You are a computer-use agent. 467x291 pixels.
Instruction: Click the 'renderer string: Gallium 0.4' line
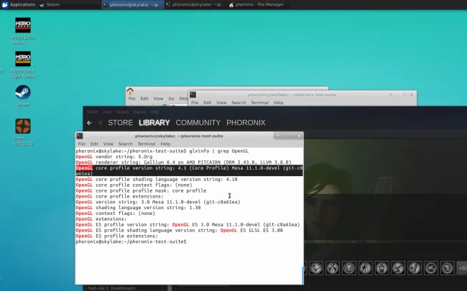(183, 162)
